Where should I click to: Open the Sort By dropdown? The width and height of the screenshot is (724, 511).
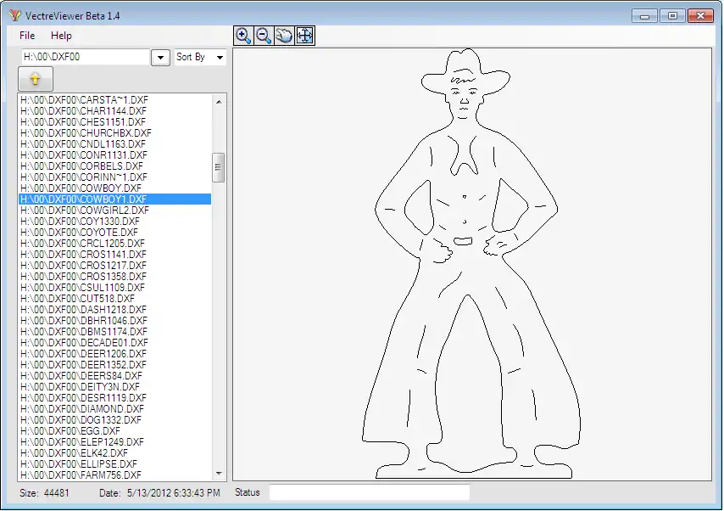click(200, 58)
